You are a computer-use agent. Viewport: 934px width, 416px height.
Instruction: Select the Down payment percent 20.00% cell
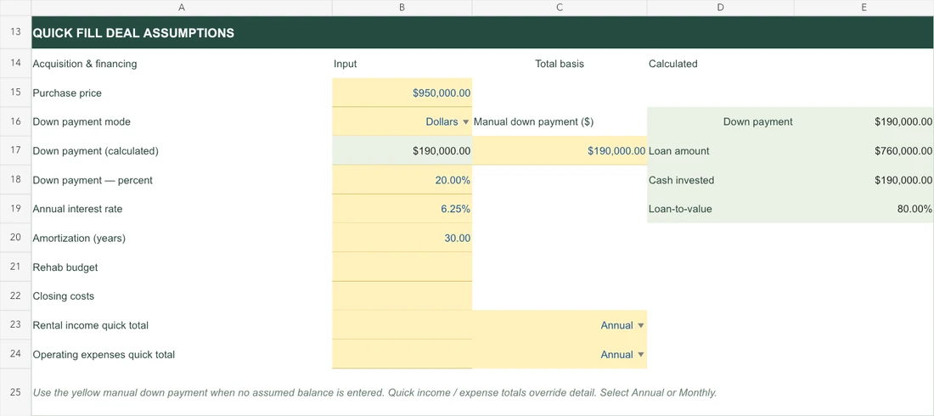click(x=402, y=180)
